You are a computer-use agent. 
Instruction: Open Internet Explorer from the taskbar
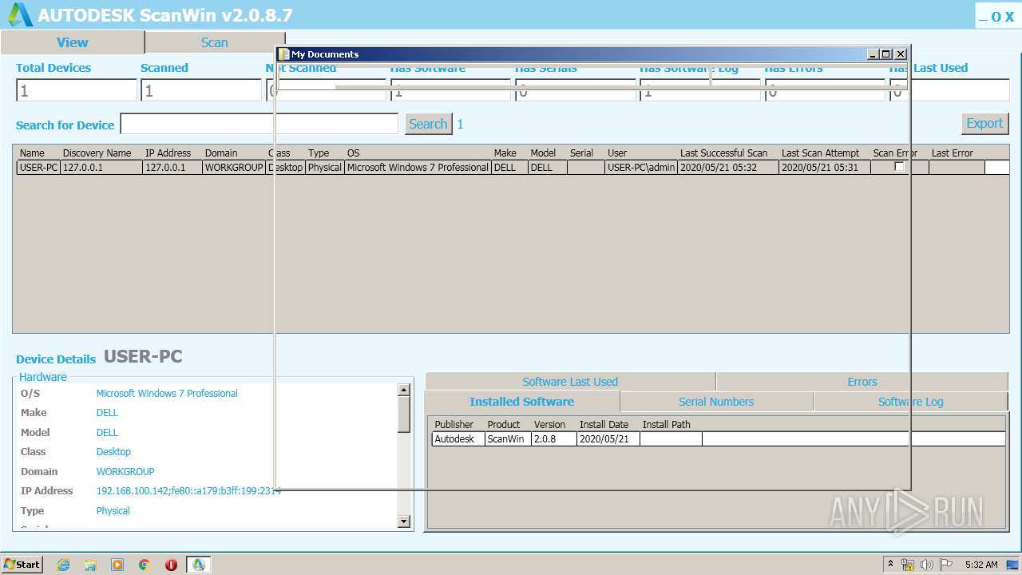click(x=63, y=565)
